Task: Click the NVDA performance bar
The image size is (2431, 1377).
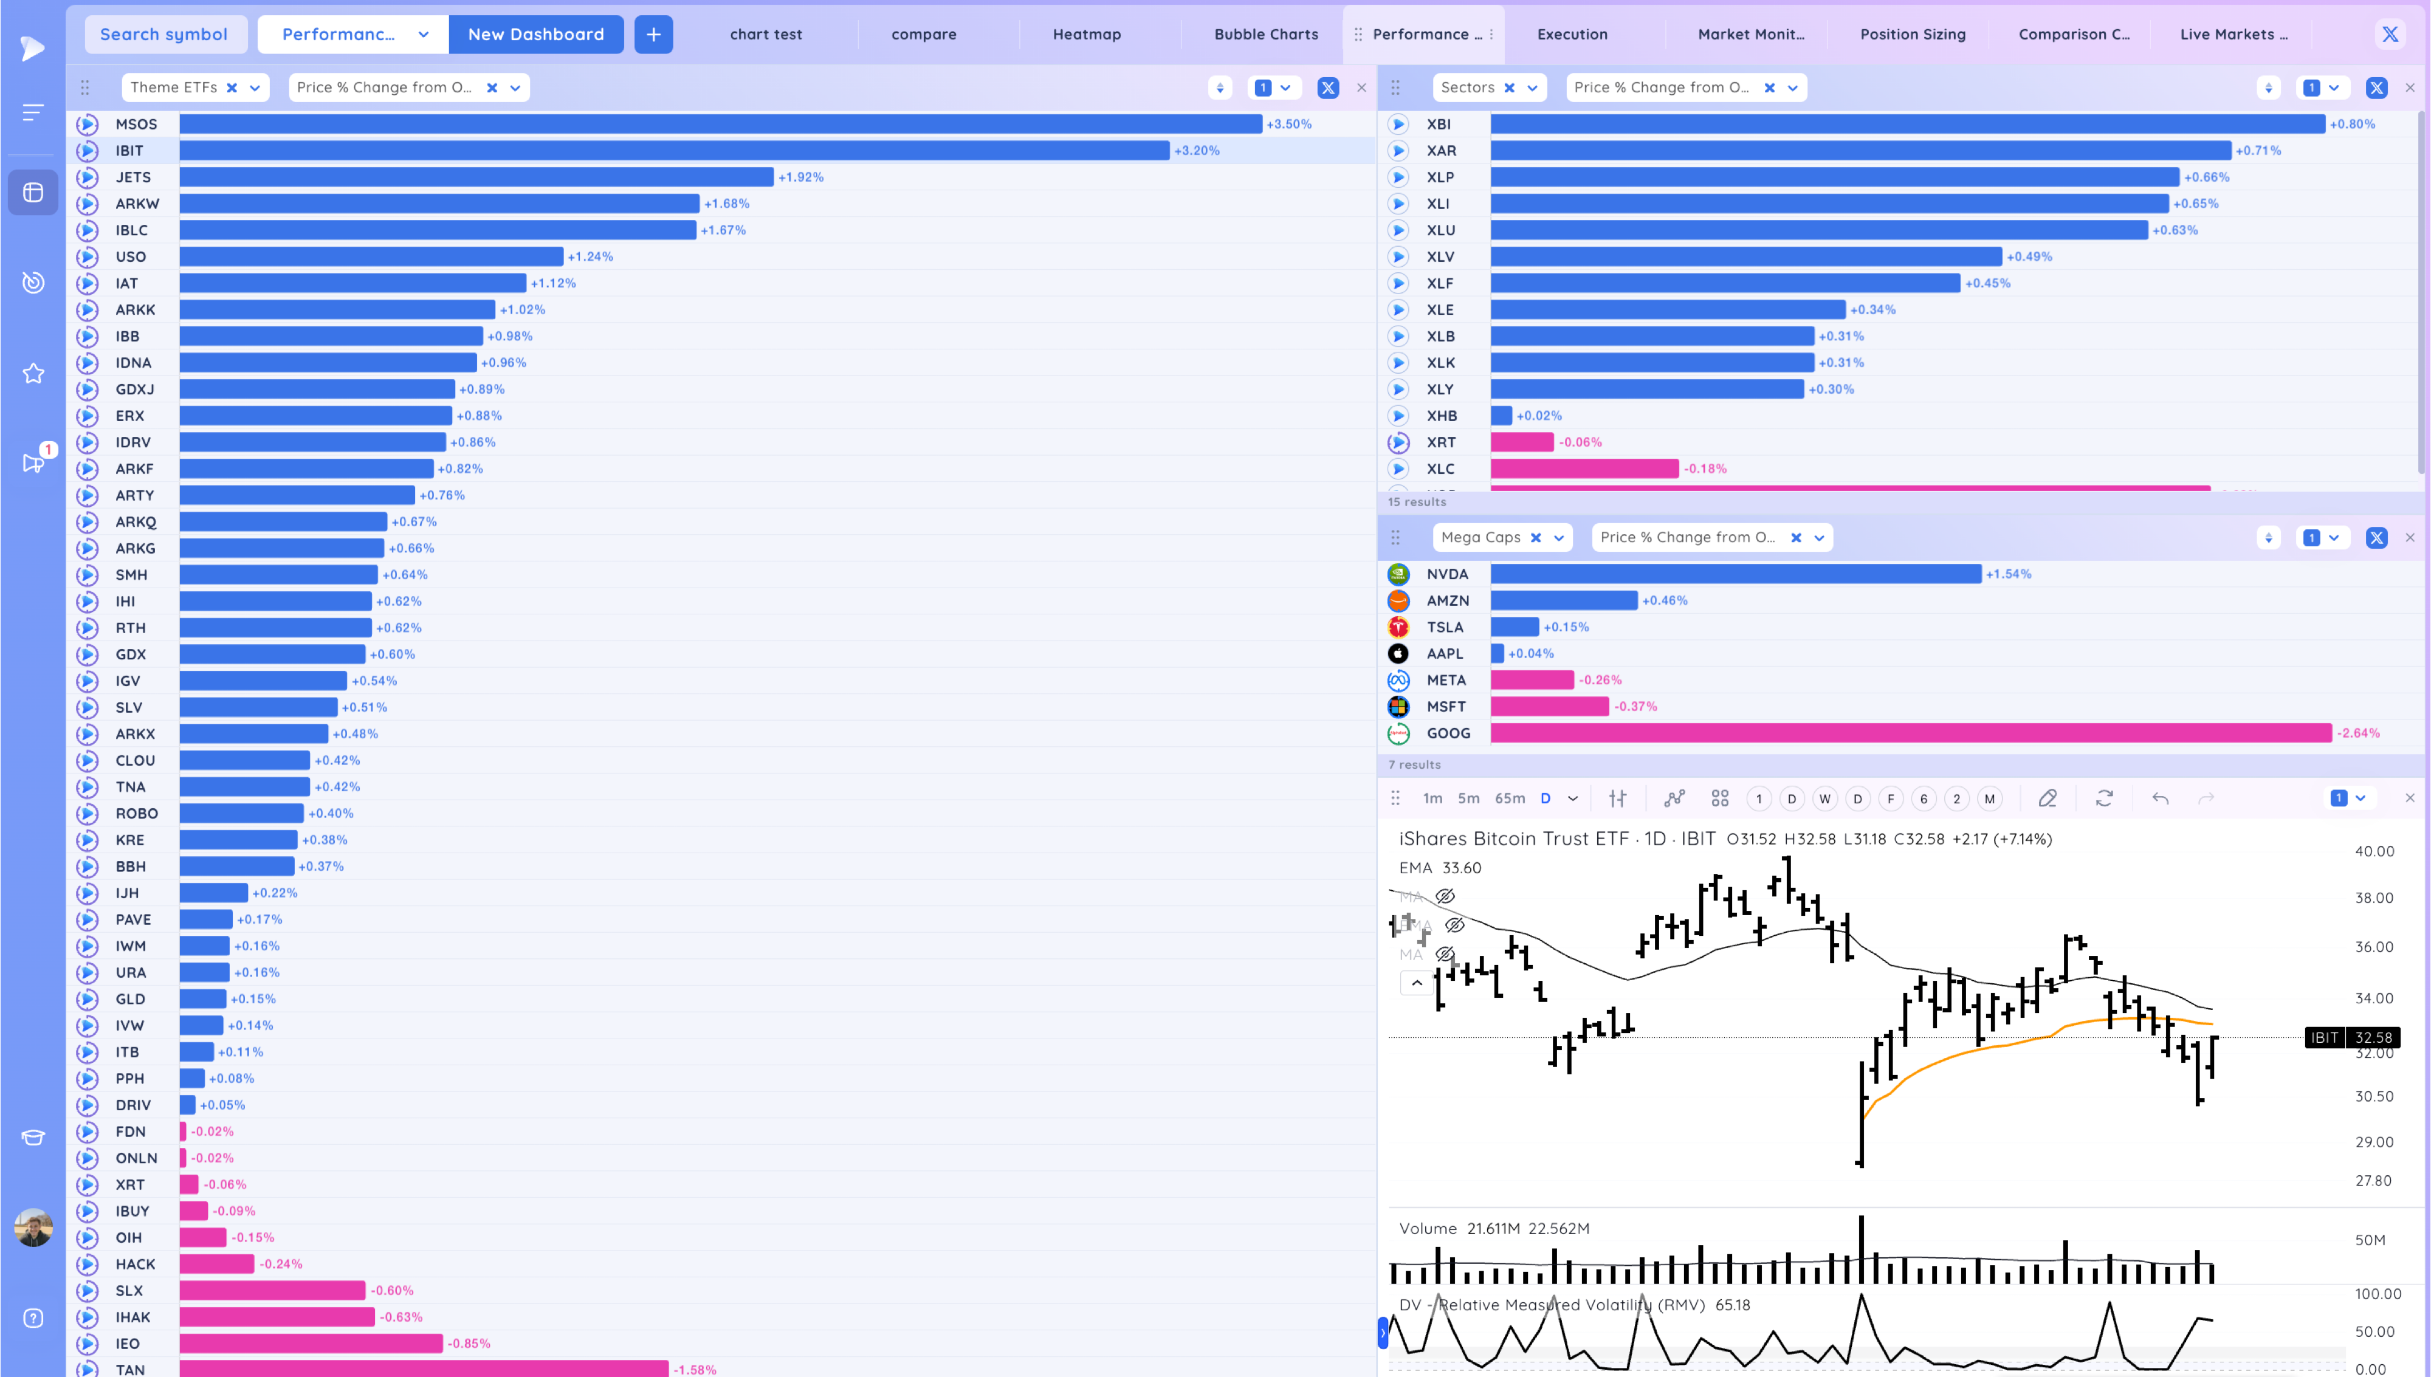Action: (1735, 574)
